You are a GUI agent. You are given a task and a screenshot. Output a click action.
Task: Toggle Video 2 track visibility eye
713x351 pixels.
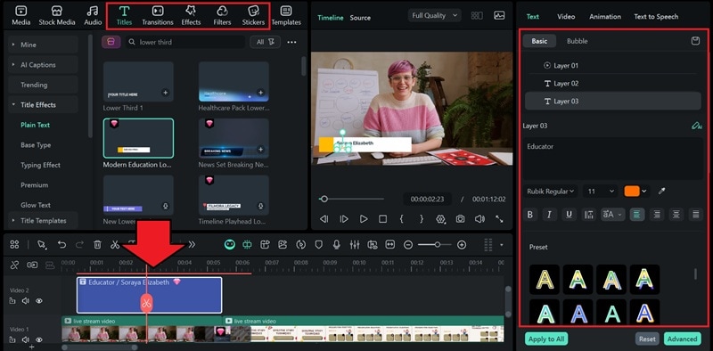coord(39,300)
